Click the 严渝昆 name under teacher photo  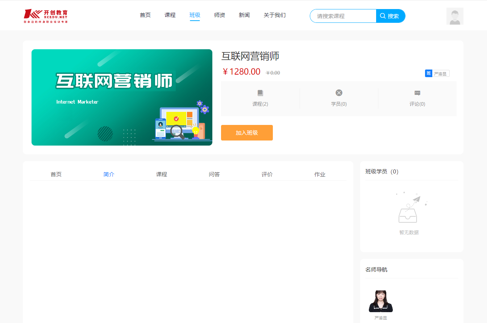coord(381,318)
